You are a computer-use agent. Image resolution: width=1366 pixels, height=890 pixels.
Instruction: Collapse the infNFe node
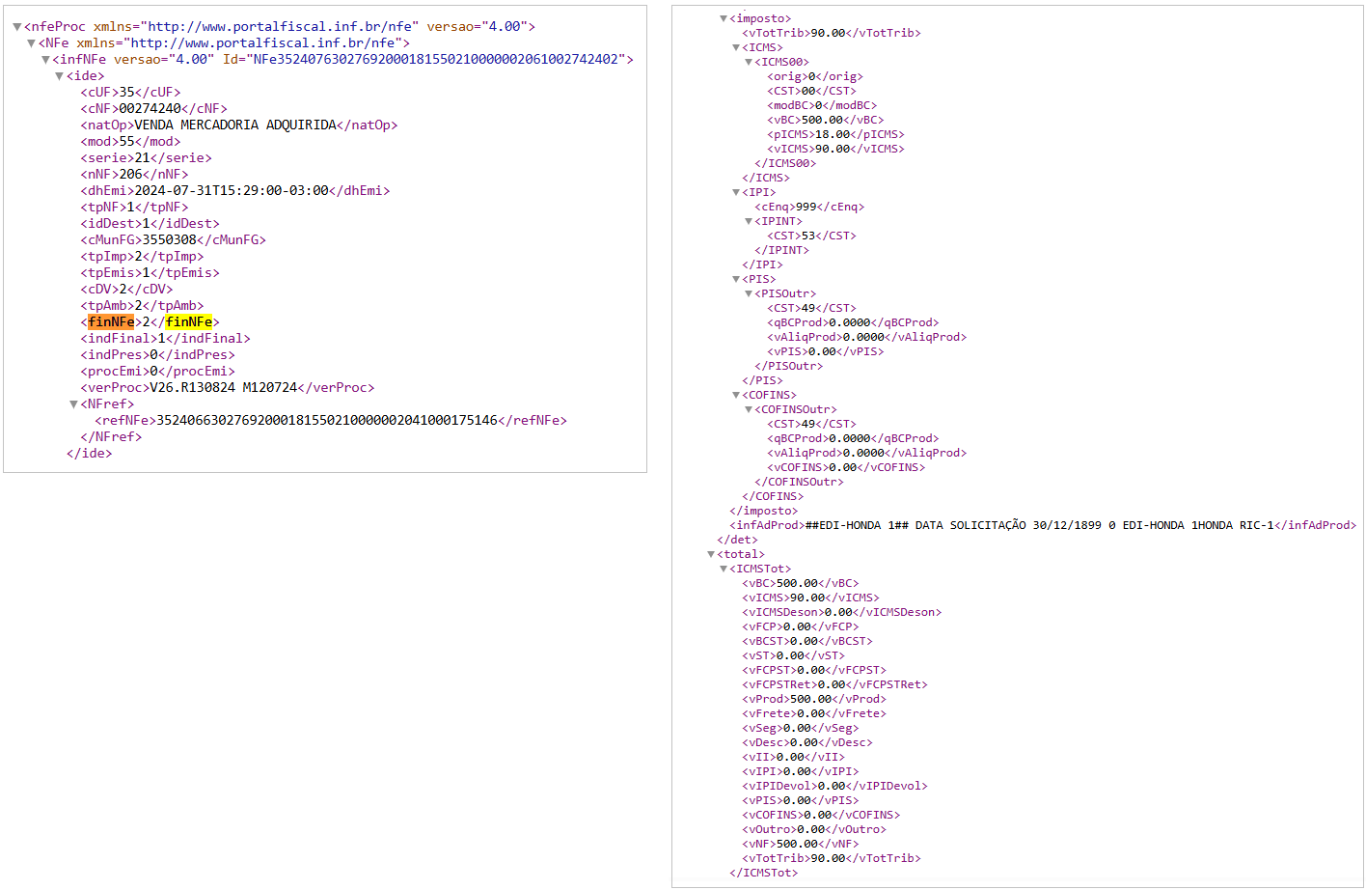[45, 60]
